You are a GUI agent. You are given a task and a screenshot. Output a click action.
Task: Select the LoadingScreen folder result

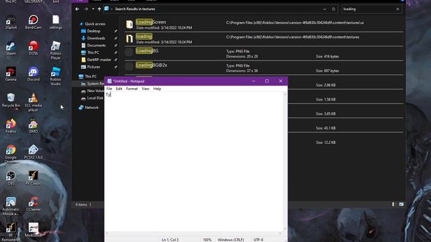pos(264,25)
